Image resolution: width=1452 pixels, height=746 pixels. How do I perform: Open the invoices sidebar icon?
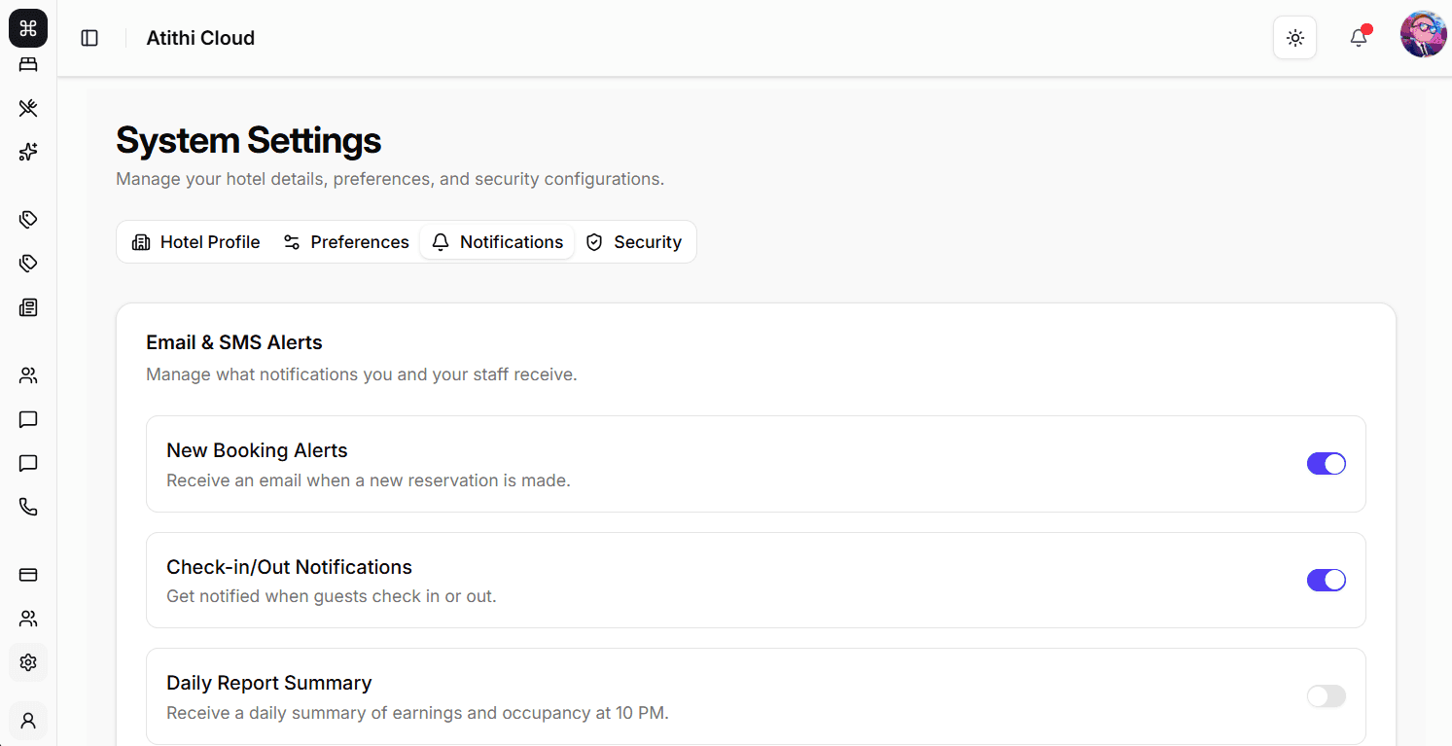coord(27,307)
